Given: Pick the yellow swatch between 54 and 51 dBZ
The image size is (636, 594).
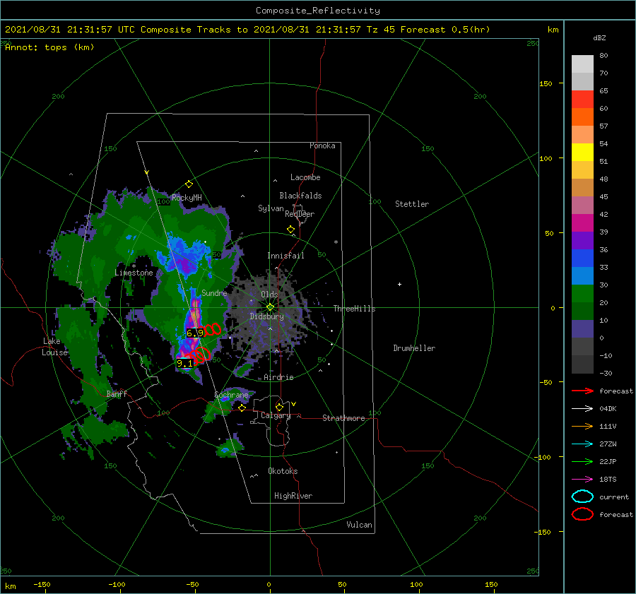Looking at the screenshot, I should click(582, 153).
